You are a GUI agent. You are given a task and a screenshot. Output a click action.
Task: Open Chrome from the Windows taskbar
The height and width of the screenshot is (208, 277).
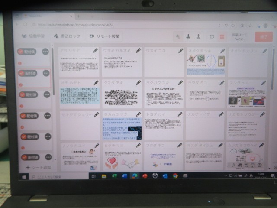click(x=175, y=176)
